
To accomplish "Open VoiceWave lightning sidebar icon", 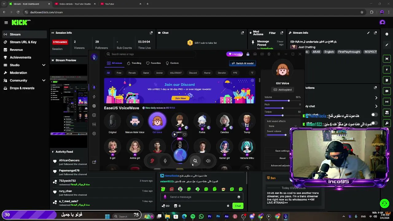I will click(x=94, y=97).
